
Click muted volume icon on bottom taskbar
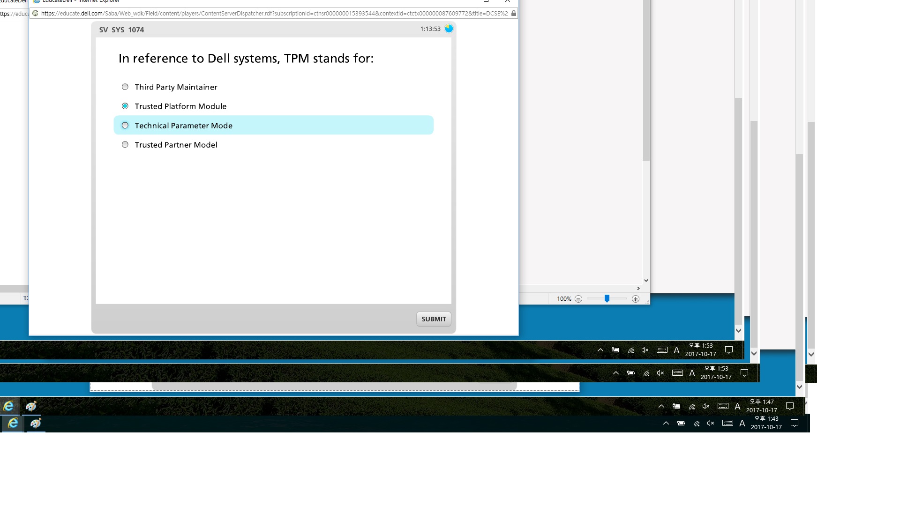tap(711, 423)
